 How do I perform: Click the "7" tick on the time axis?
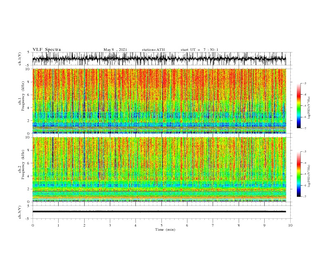(213, 225)
